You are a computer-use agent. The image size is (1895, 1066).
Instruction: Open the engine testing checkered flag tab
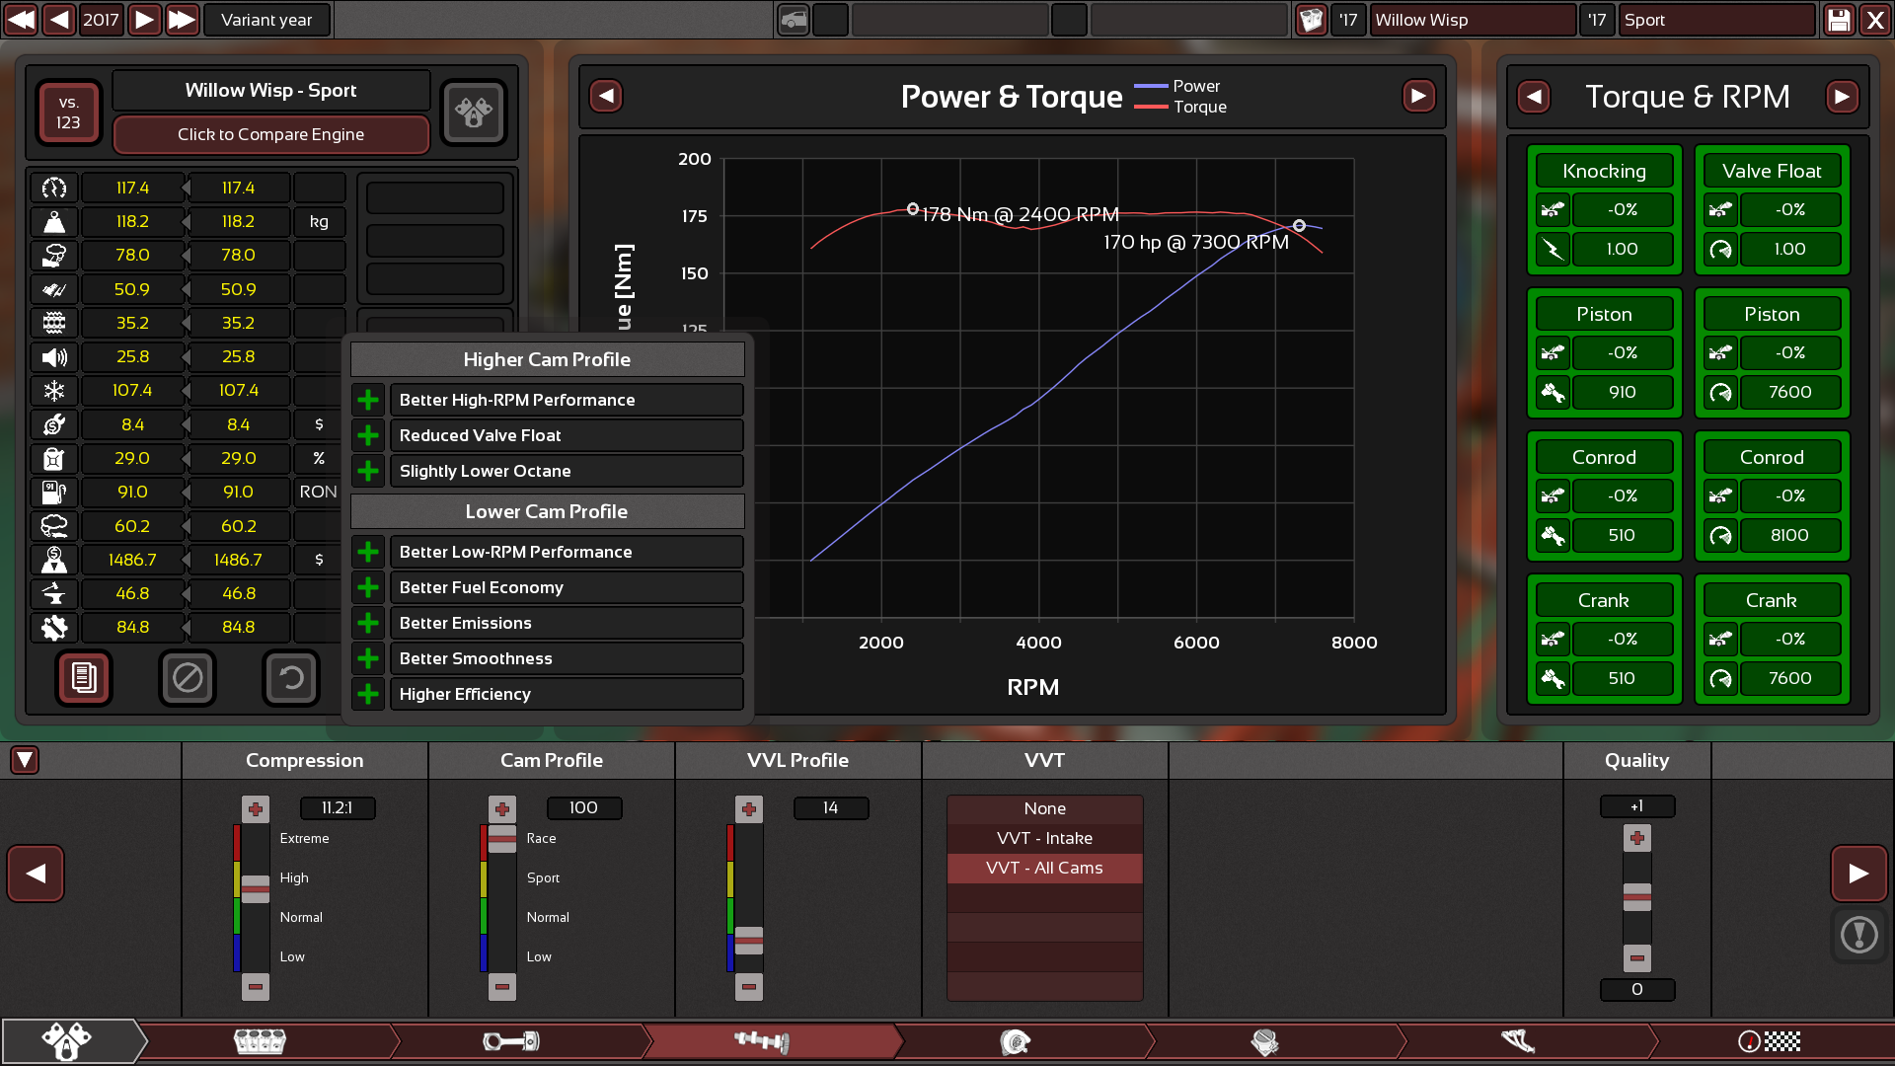pos(1769,1041)
